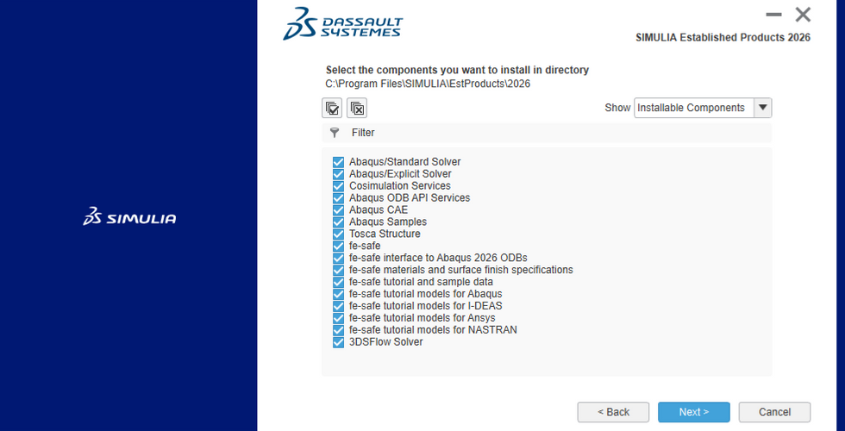Click the filter funnel icon
The height and width of the screenshot is (431, 845).
click(335, 133)
